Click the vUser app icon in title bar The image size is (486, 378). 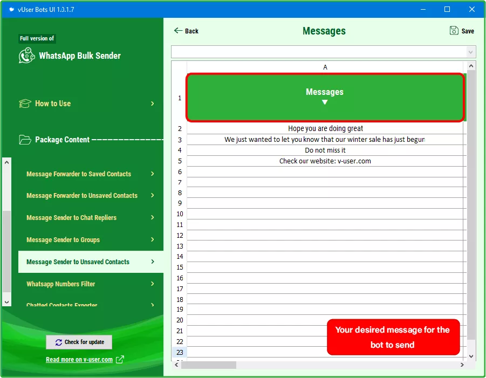tap(11, 10)
